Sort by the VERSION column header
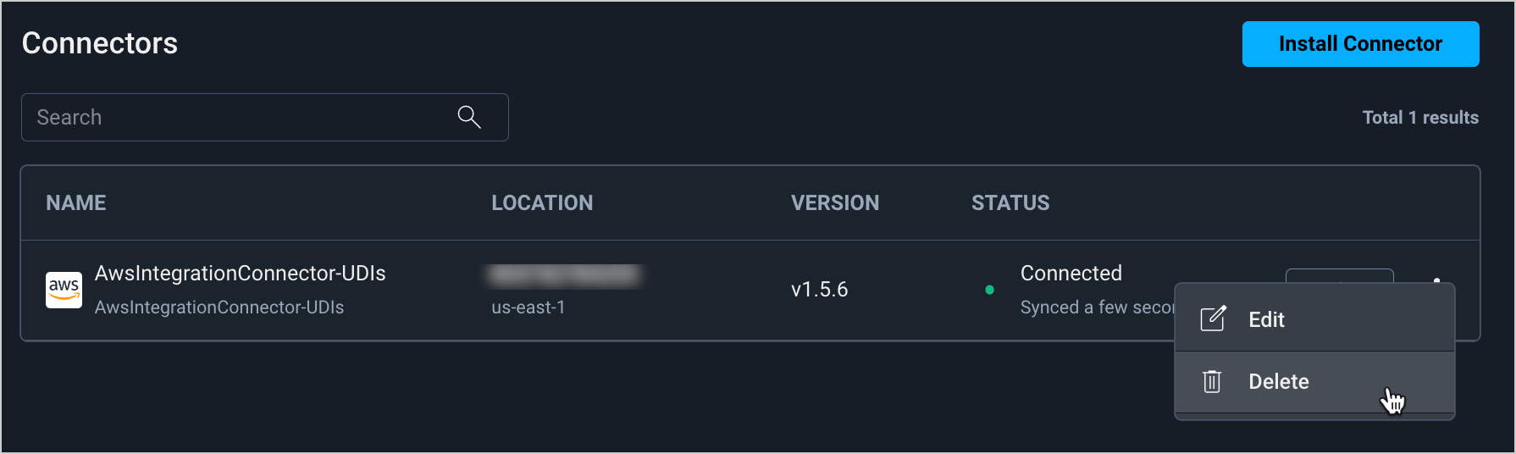Screen dimensions: 1516x454 click(835, 203)
